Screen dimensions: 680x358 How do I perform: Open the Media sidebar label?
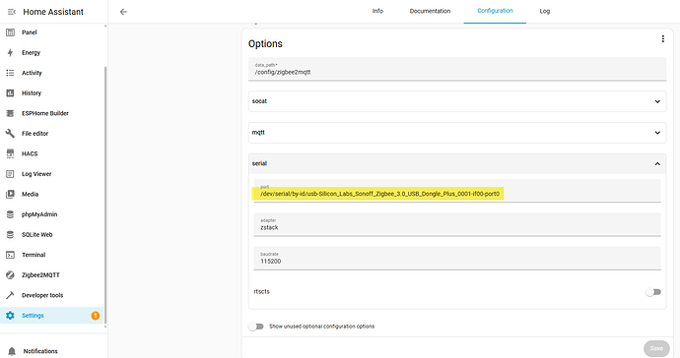[30, 194]
